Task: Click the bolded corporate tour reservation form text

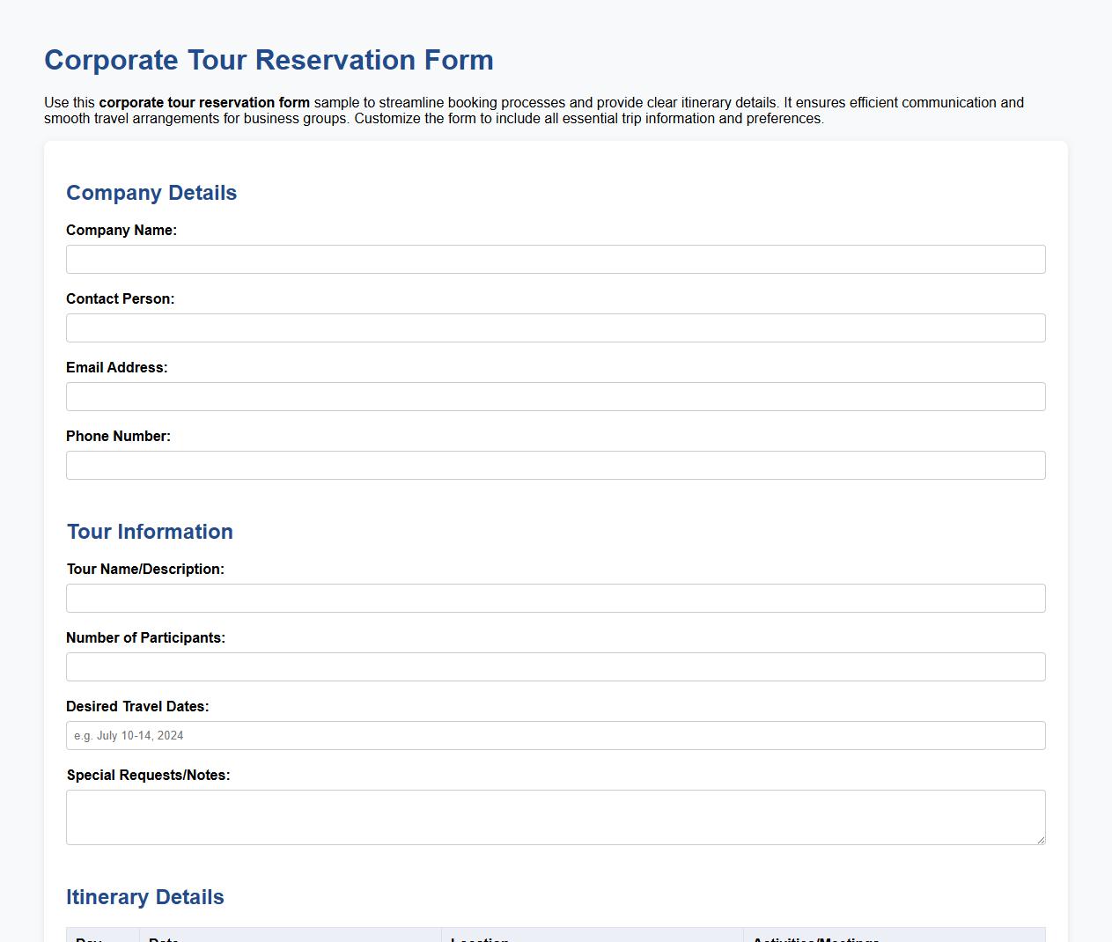Action: pos(204,102)
